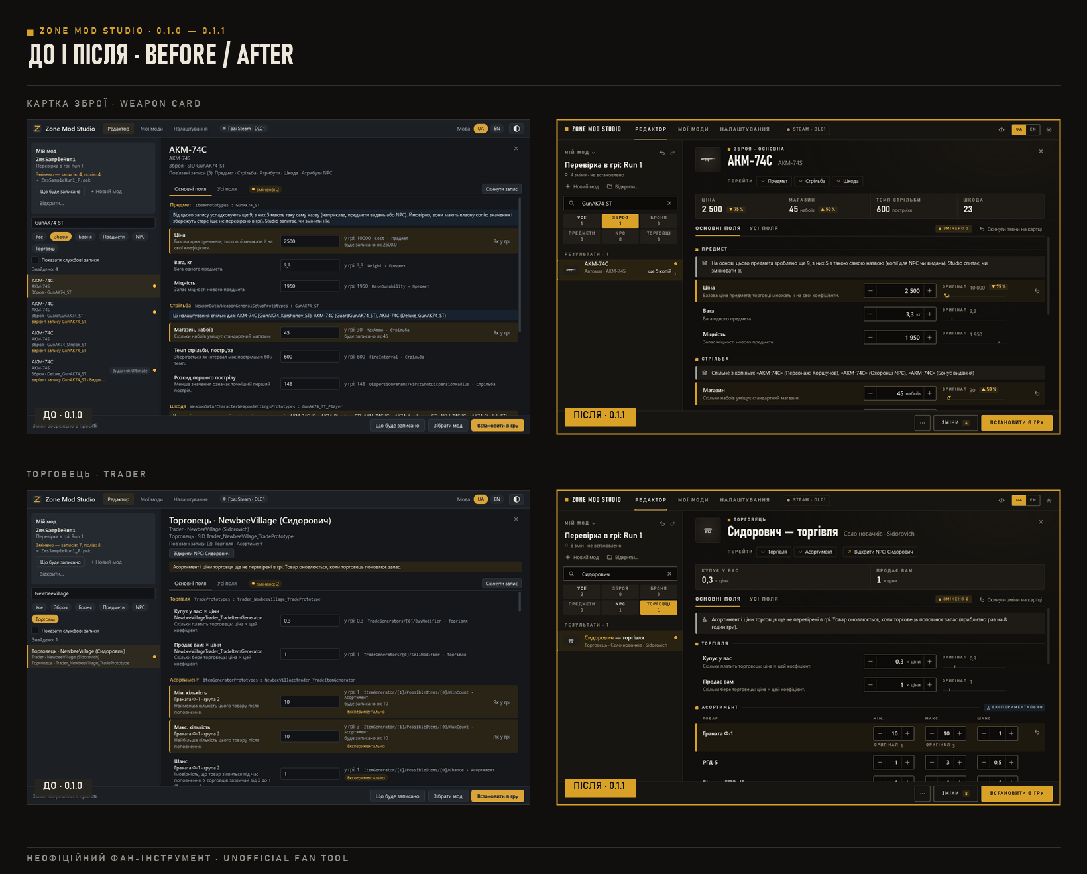The width and height of the screenshot is (1087, 874).
Task: Revert the Граната Ф-1 assortment row
Action: [x=1037, y=733]
